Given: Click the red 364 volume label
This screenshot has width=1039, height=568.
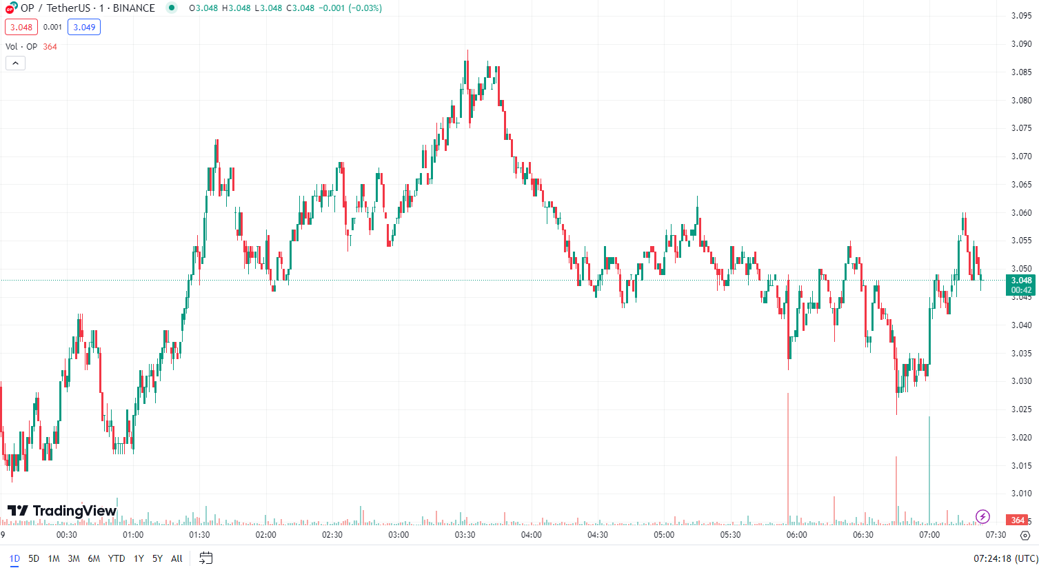Looking at the screenshot, I should pyautogui.click(x=1018, y=520).
